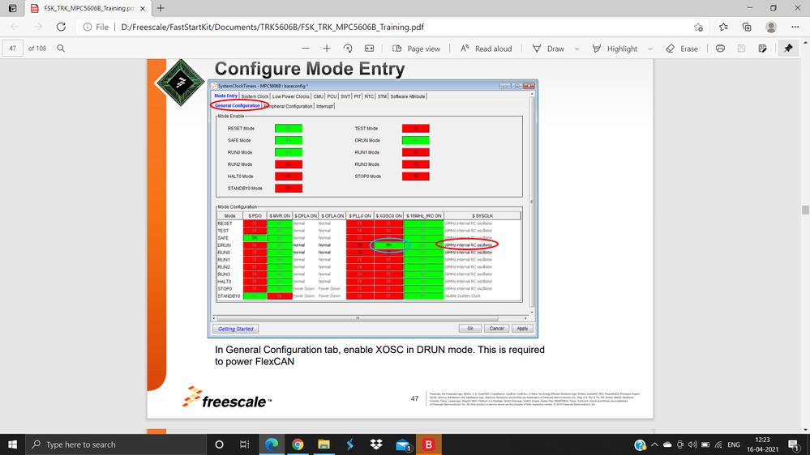
Task: Click the Cancel button in dialog
Action: click(496, 328)
